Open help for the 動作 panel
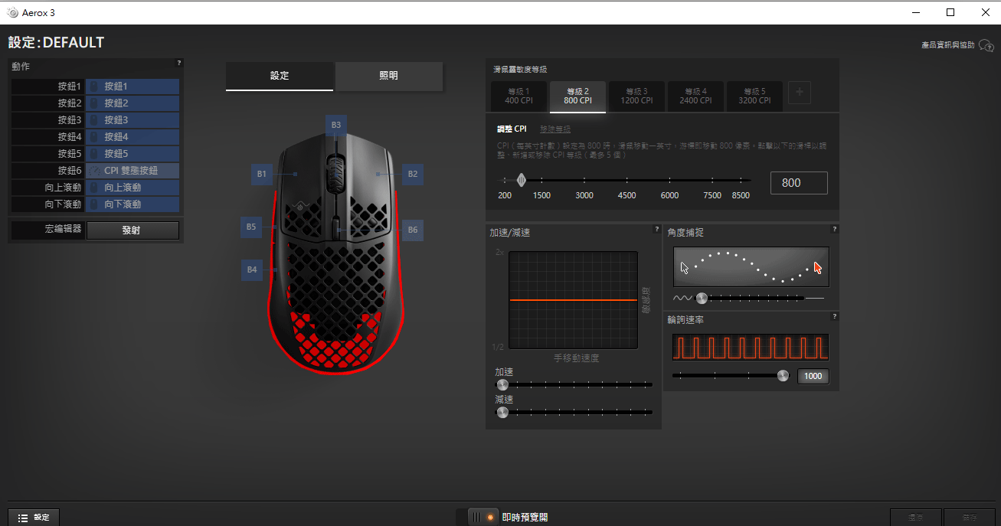This screenshot has height=526, width=1001. pos(179,64)
